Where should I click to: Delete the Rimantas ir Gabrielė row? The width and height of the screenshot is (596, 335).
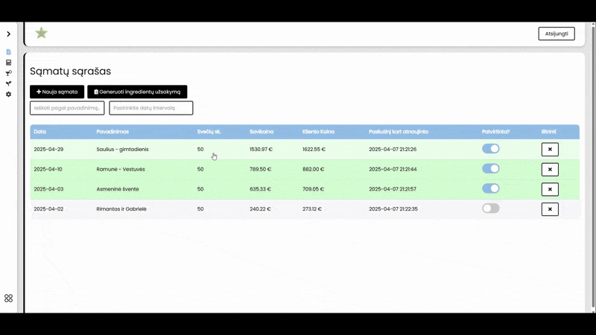coord(550,209)
